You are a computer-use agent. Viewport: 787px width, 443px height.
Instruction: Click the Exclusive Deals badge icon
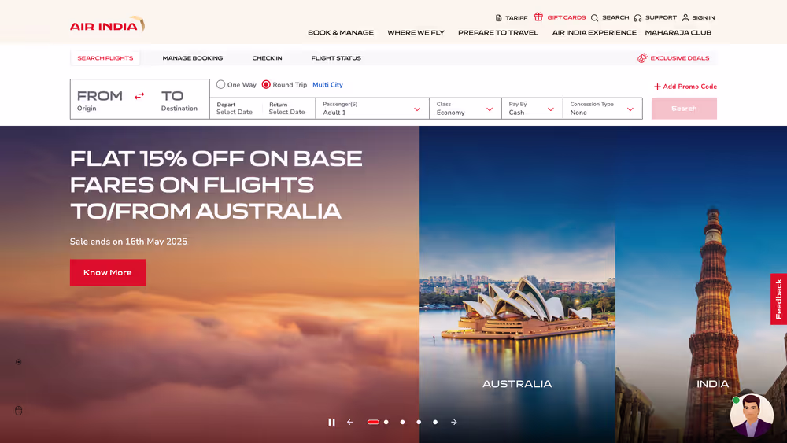tap(642, 58)
